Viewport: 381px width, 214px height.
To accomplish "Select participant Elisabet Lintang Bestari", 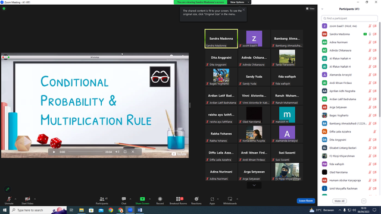I will [349, 148].
